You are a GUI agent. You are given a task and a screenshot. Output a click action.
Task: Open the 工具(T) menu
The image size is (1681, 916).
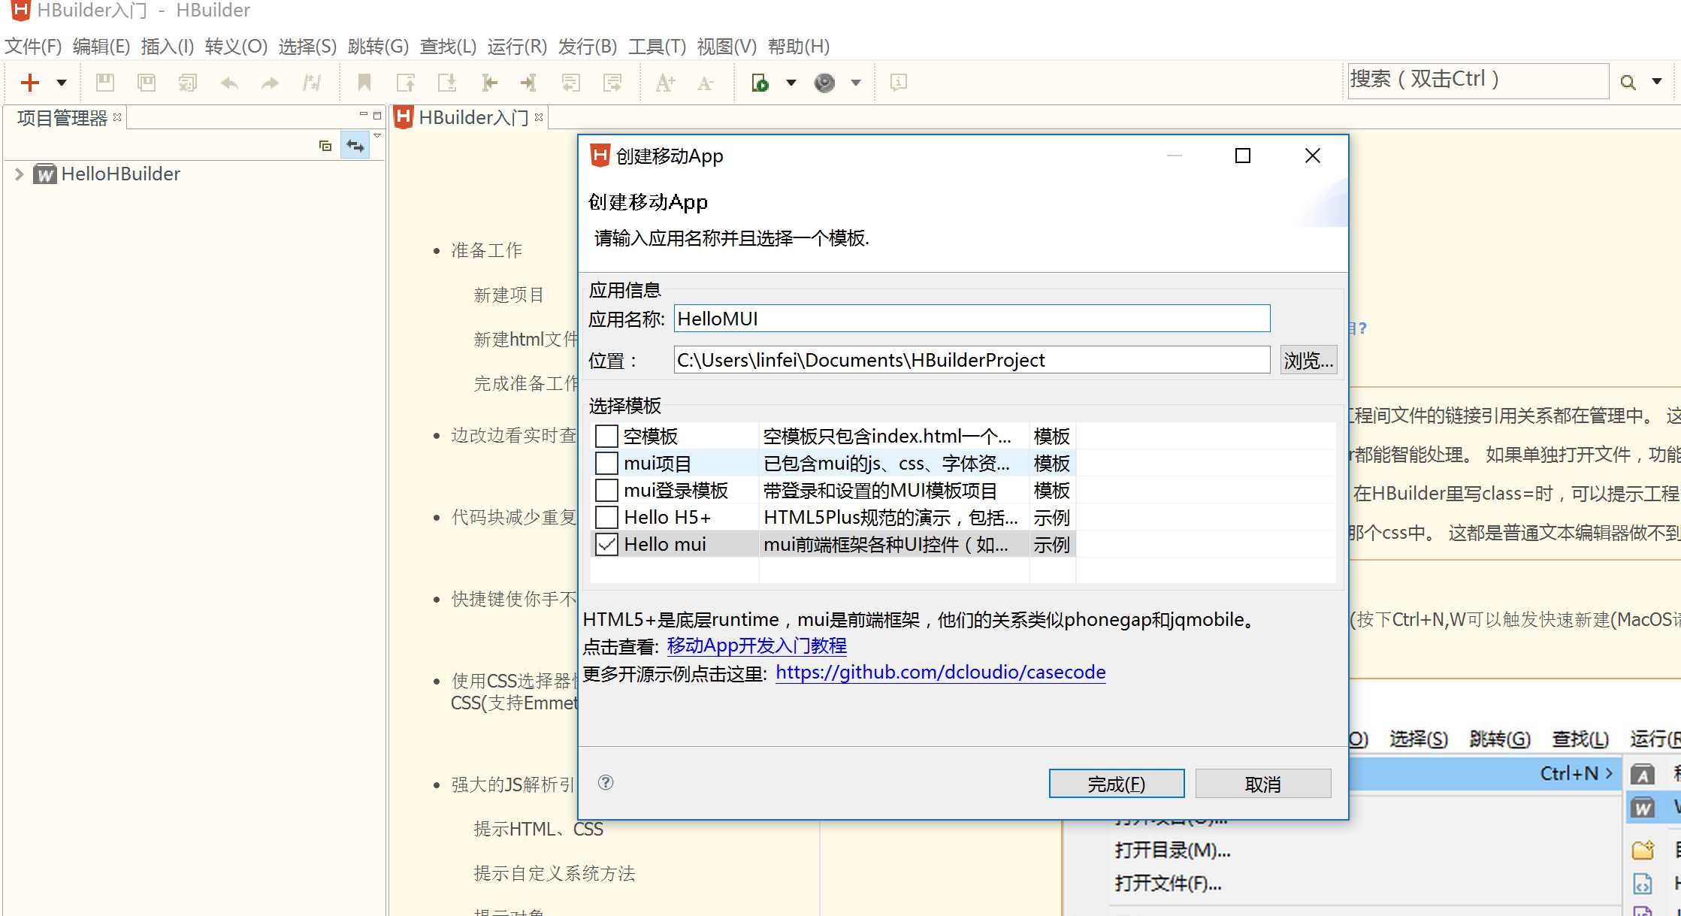658,47
